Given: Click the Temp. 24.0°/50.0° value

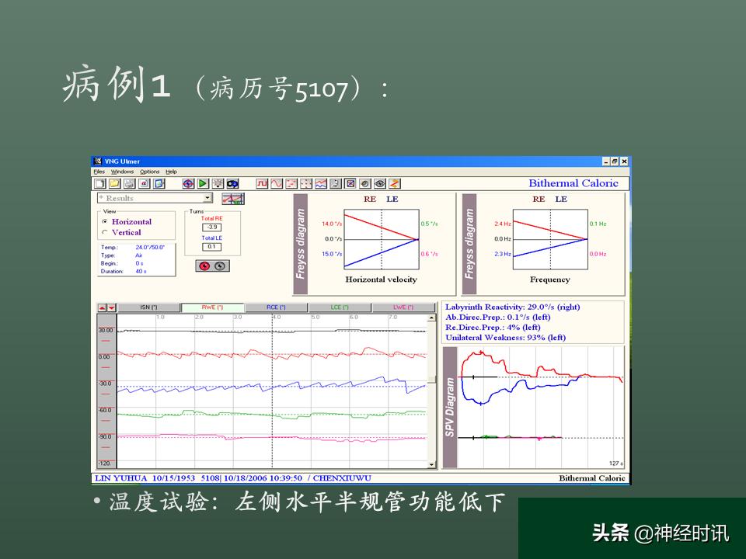Looking at the screenshot, I should point(150,247).
